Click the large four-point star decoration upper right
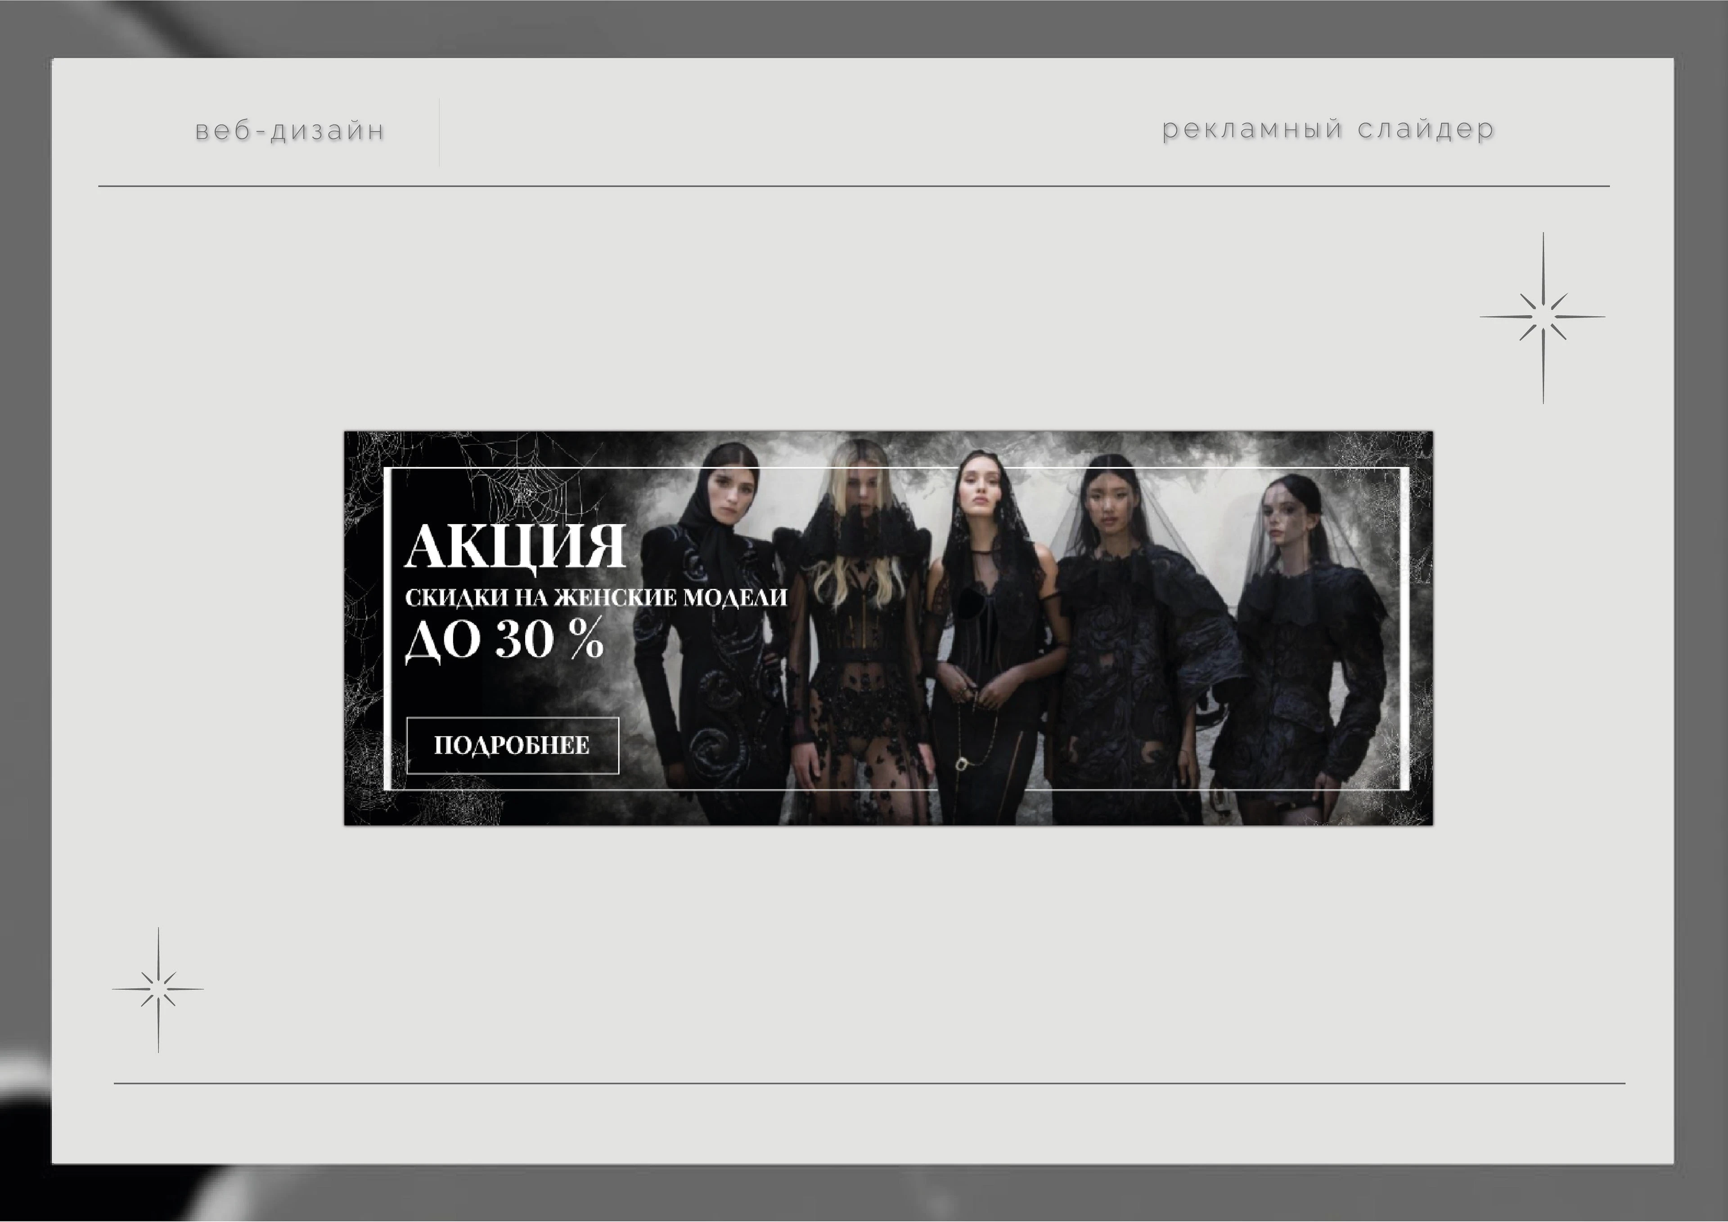Viewport: 1728px width, 1222px height. click(1543, 317)
